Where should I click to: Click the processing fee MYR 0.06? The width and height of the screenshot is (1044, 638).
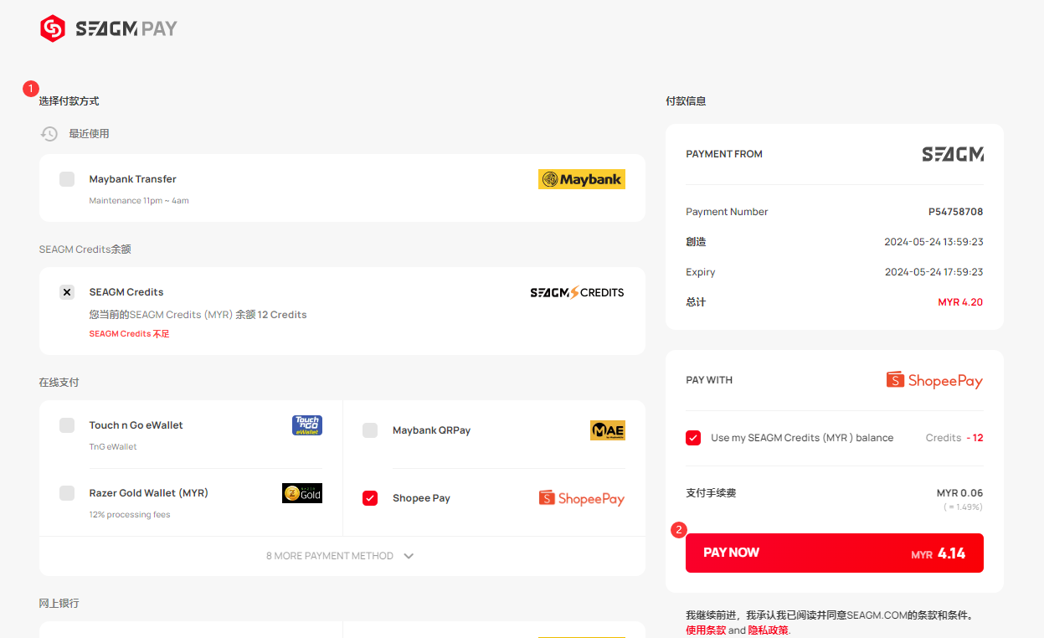point(960,493)
